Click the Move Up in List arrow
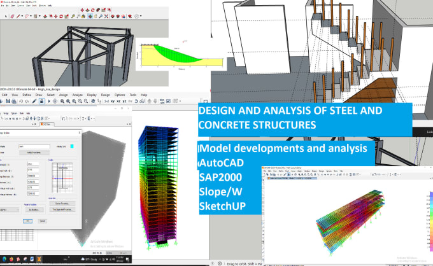Image resolution: width=433 pixels, height=266 pixels. tap(150, 101)
